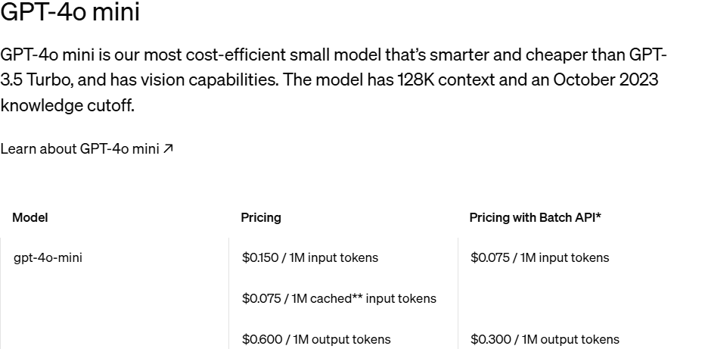The image size is (705, 349).
Task: Click the Pricing with Batch API header
Action: [x=534, y=217]
